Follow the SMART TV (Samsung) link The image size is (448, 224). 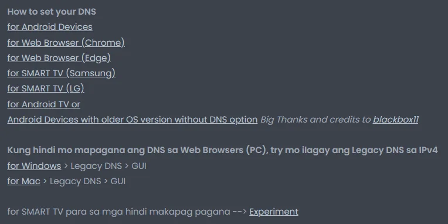coord(61,73)
